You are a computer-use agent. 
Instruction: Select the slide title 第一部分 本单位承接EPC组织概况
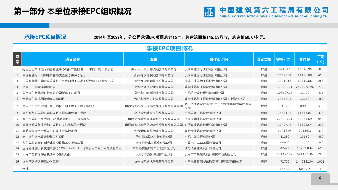pyautogui.click(x=73, y=11)
